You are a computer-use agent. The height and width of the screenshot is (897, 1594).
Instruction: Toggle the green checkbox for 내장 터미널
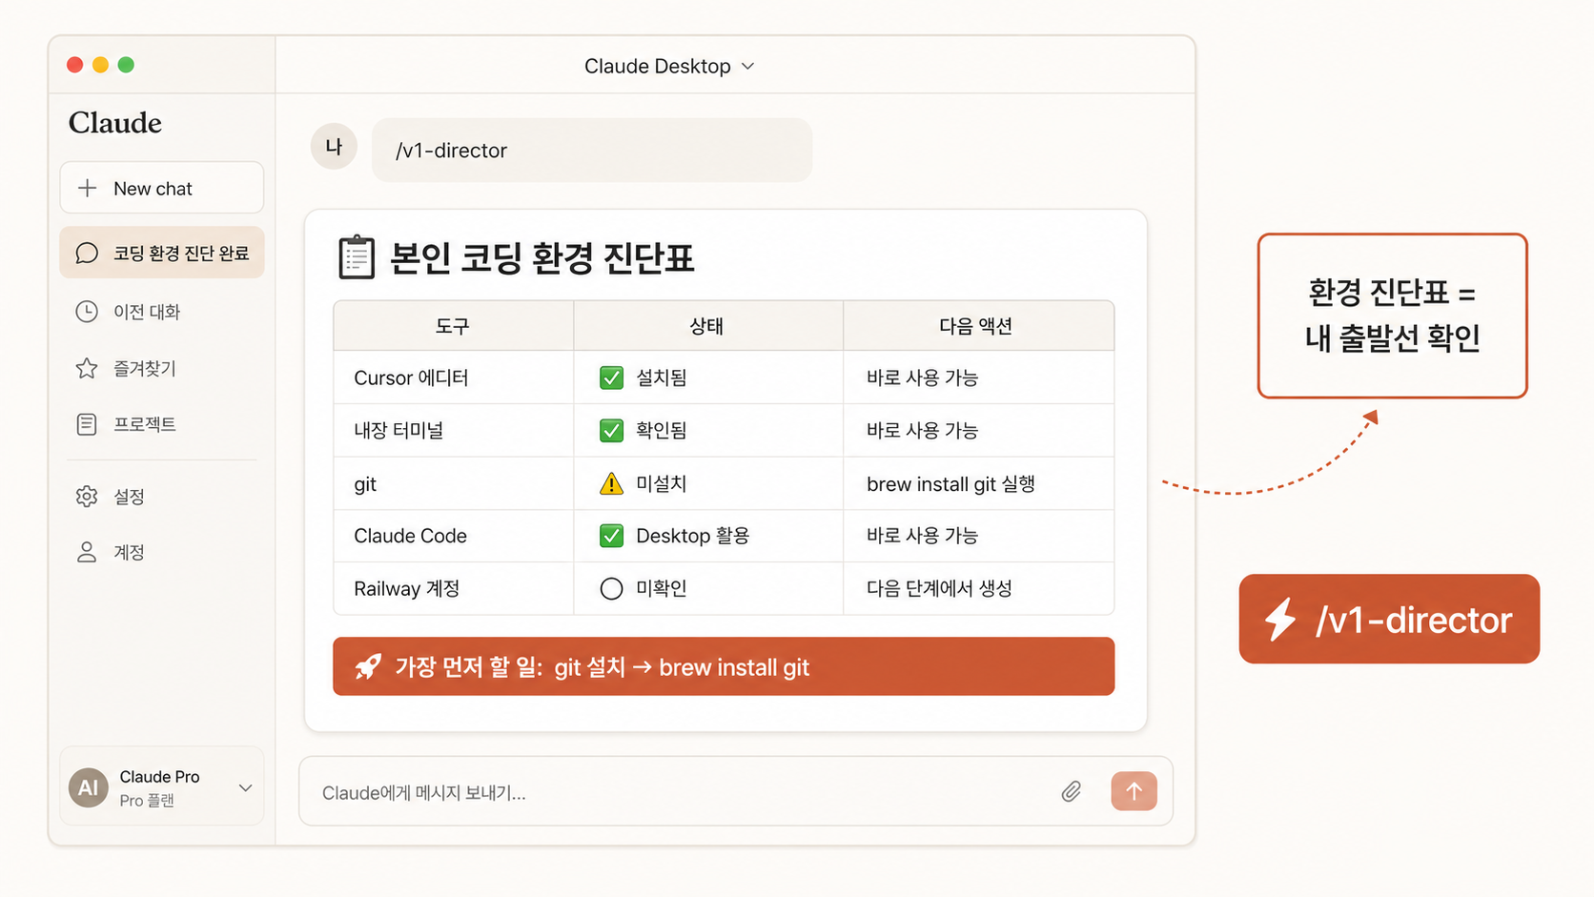click(x=611, y=431)
